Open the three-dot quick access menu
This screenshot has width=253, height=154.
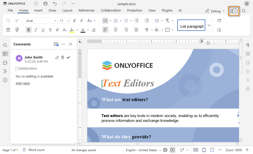click(73, 4)
